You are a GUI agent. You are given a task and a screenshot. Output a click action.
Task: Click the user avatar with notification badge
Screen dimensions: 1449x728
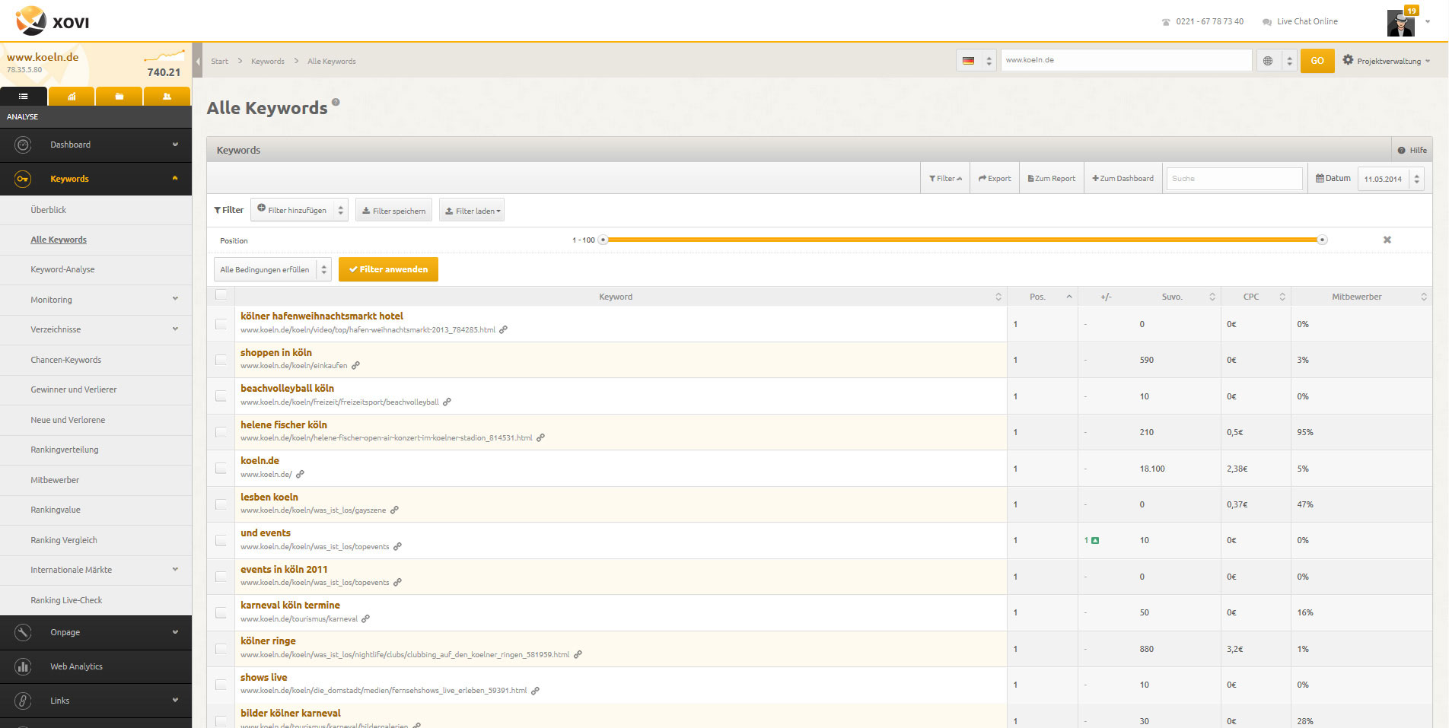1401,22
